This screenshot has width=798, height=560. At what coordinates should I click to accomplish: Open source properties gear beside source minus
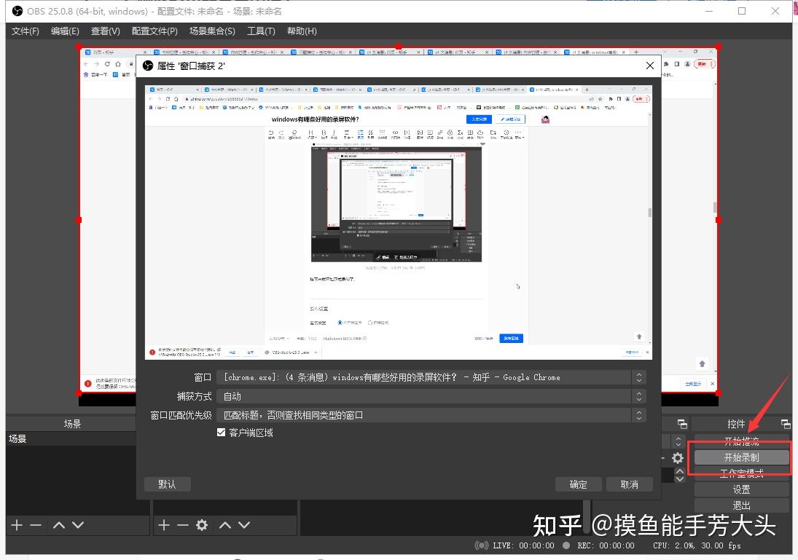(x=202, y=525)
